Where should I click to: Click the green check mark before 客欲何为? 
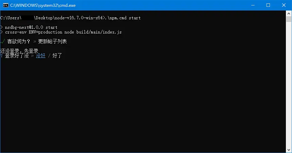click(3, 41)
